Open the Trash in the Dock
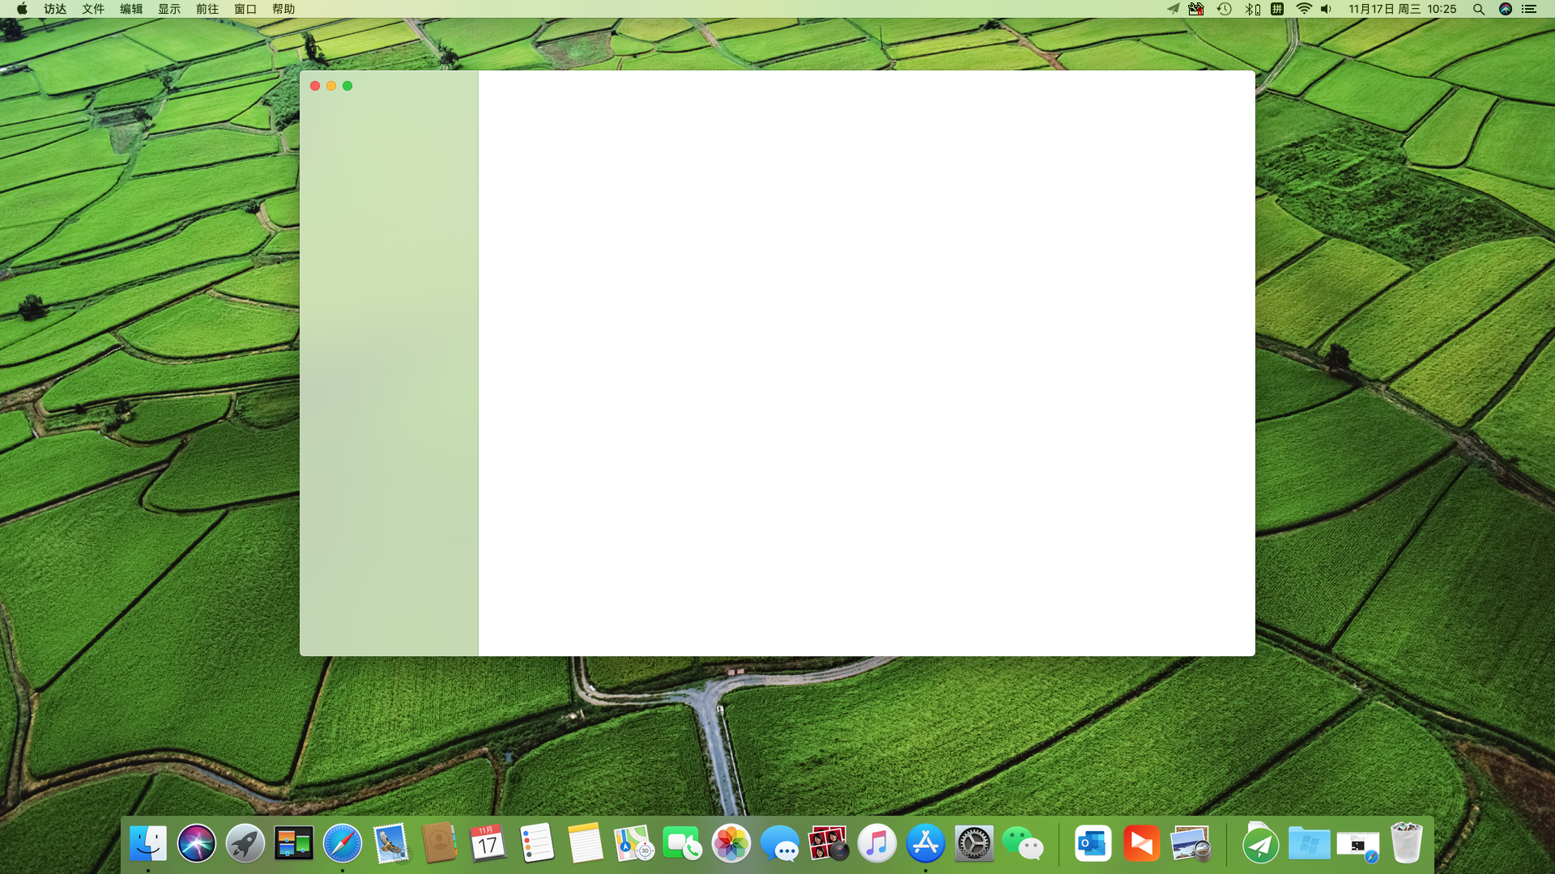Screen dimensions: 1555x874 pos(1407,844)
